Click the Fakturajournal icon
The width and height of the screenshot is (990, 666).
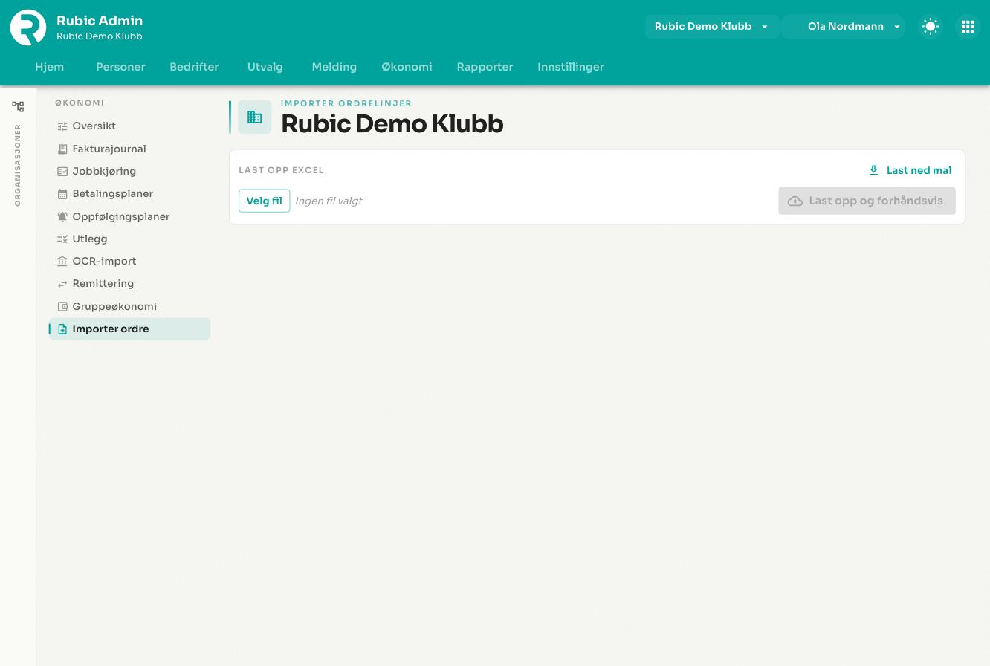click(x=62, y=149)
